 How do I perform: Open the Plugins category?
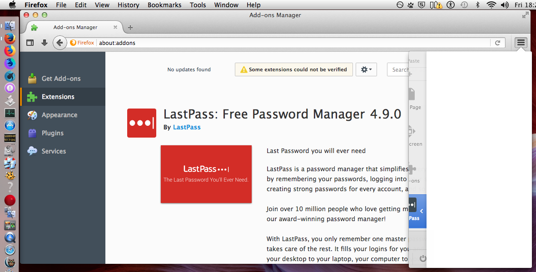63,133
